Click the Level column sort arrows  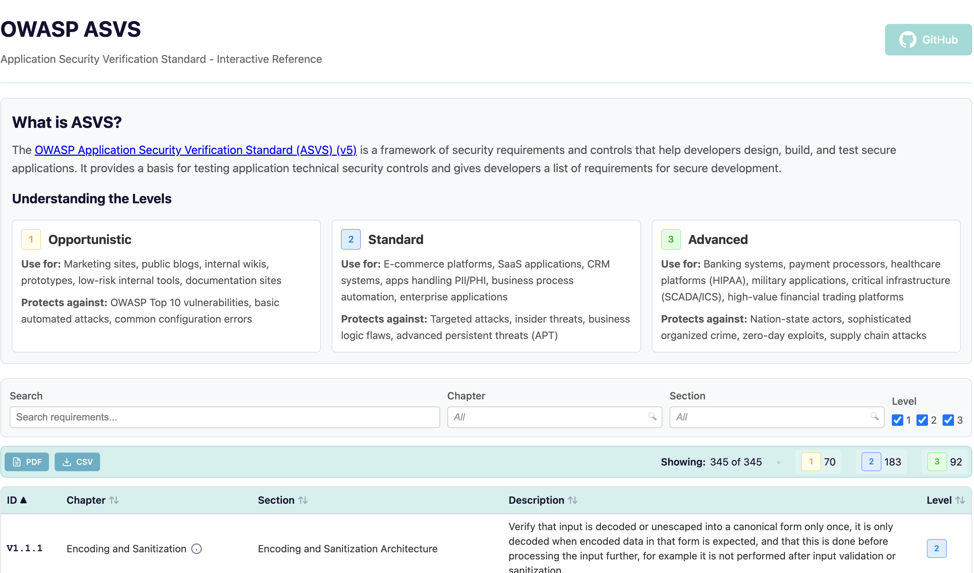(960, 500)
